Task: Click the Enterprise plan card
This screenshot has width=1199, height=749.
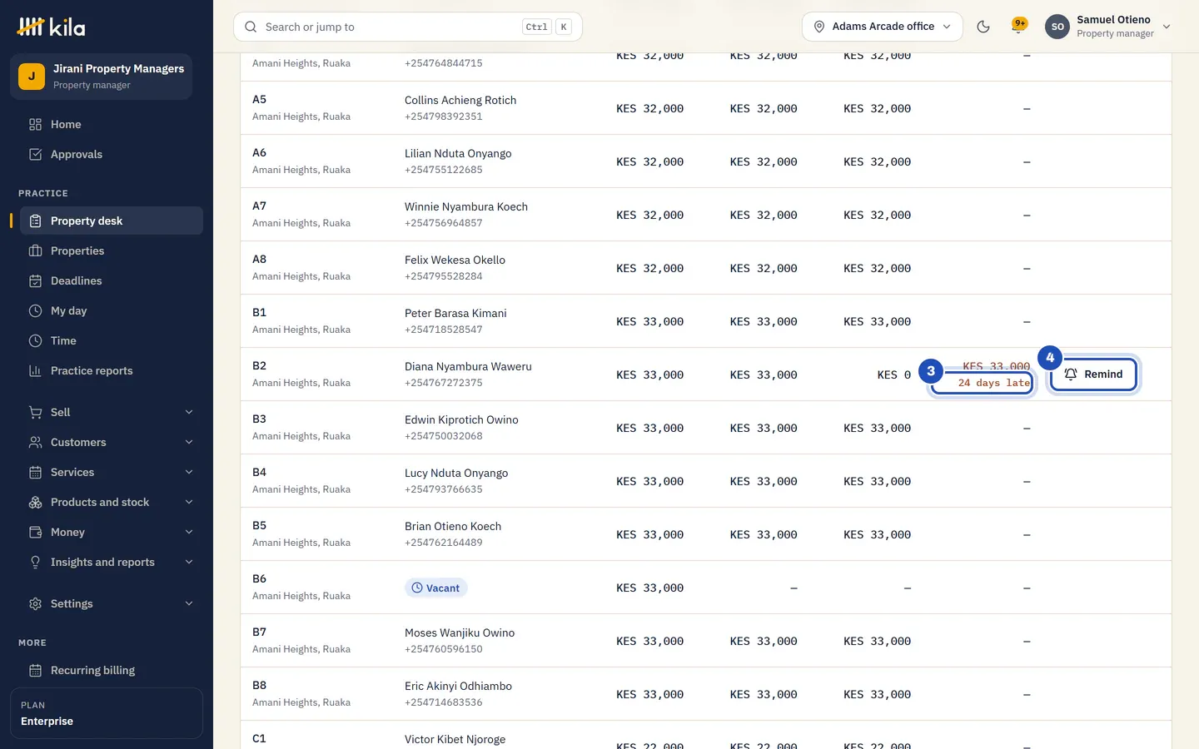Action: (107, 713)
